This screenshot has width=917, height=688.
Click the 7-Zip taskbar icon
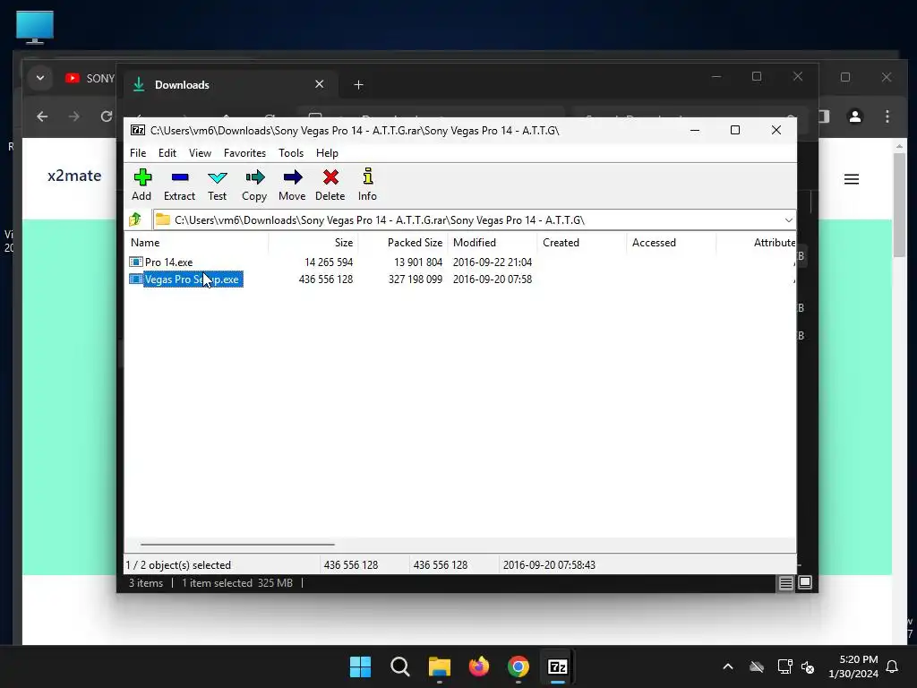pyautogui.click(x=558, y=666)
